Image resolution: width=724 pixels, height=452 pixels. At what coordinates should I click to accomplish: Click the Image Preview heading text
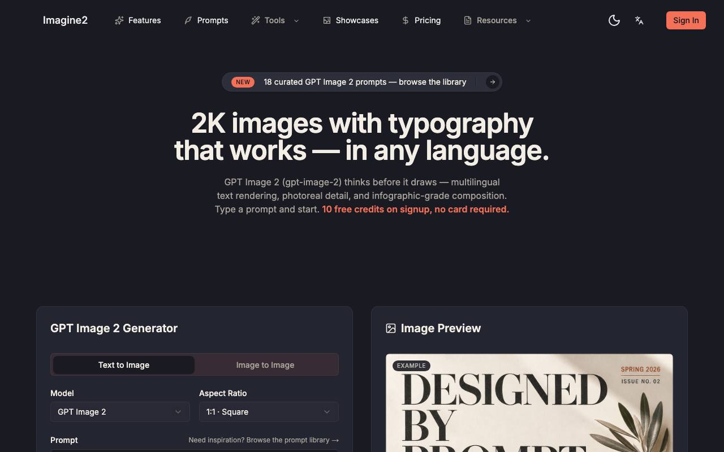(441, 328)
